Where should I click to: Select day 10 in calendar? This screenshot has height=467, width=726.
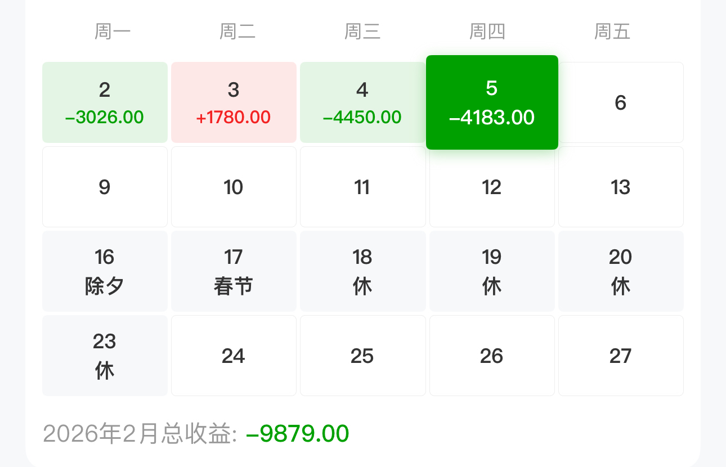pos(234,187)
